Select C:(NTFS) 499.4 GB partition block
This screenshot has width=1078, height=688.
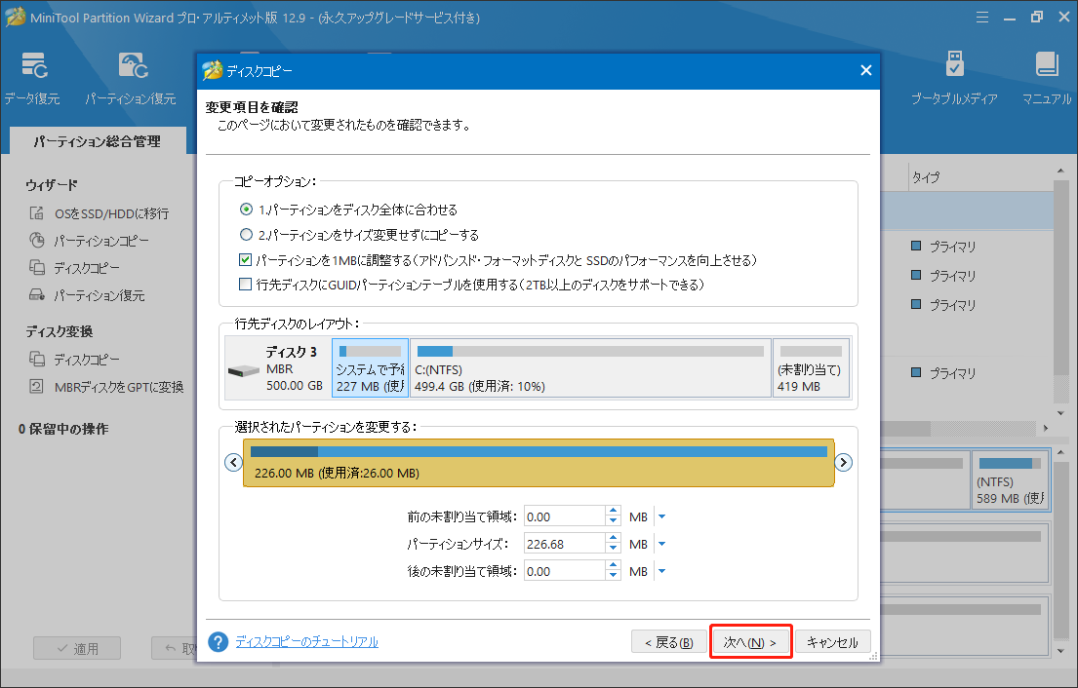pyautogui.click(x=590, y=367)
